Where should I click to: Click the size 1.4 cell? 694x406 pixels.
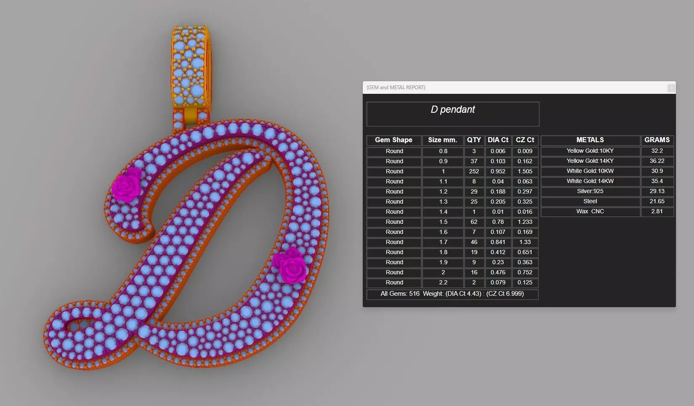[x=443, y=212]
